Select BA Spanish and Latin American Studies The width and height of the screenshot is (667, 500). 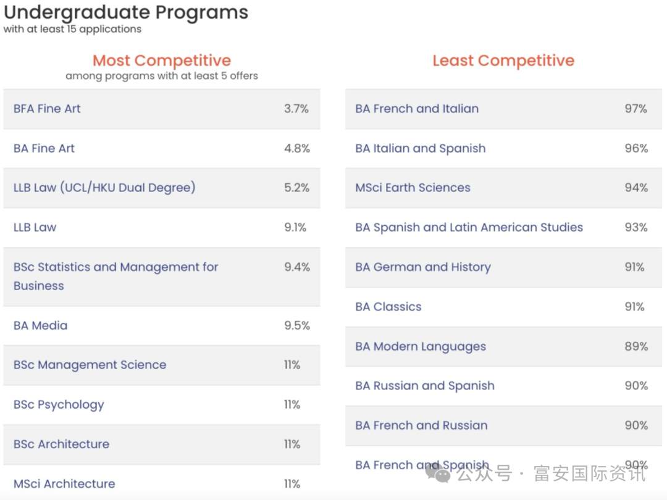[x=469, y=227]
